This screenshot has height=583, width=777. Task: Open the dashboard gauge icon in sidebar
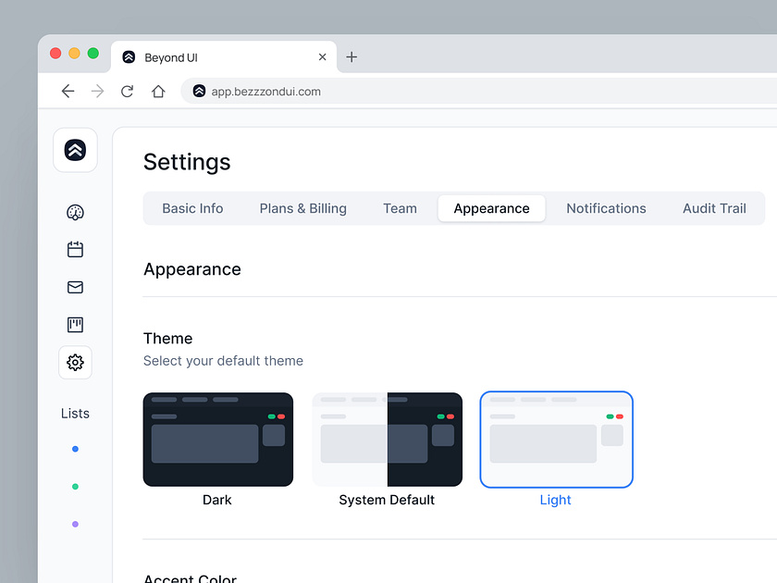(75, 212)
